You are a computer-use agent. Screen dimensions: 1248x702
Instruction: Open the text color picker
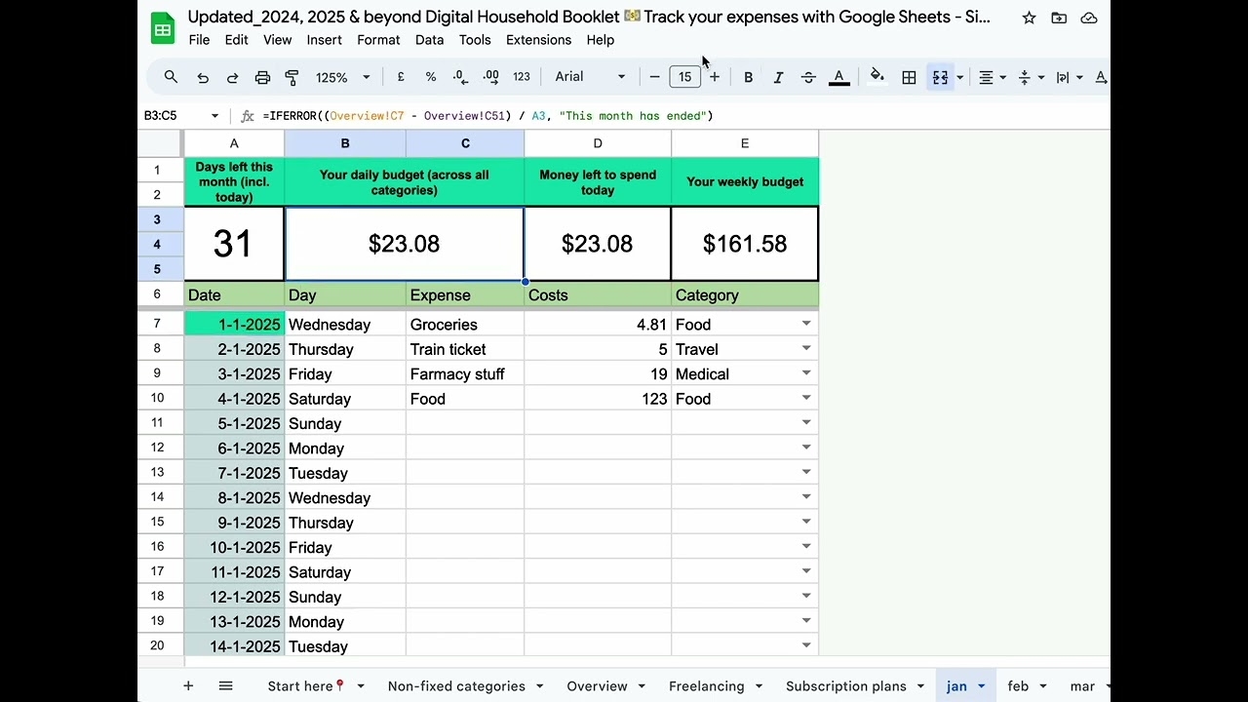click(x=838, y=77)
